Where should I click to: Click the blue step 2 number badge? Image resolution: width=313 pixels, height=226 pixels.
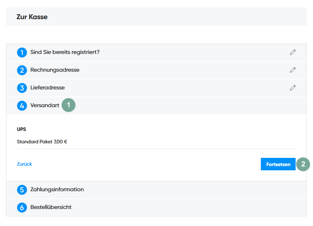[22, 70]
